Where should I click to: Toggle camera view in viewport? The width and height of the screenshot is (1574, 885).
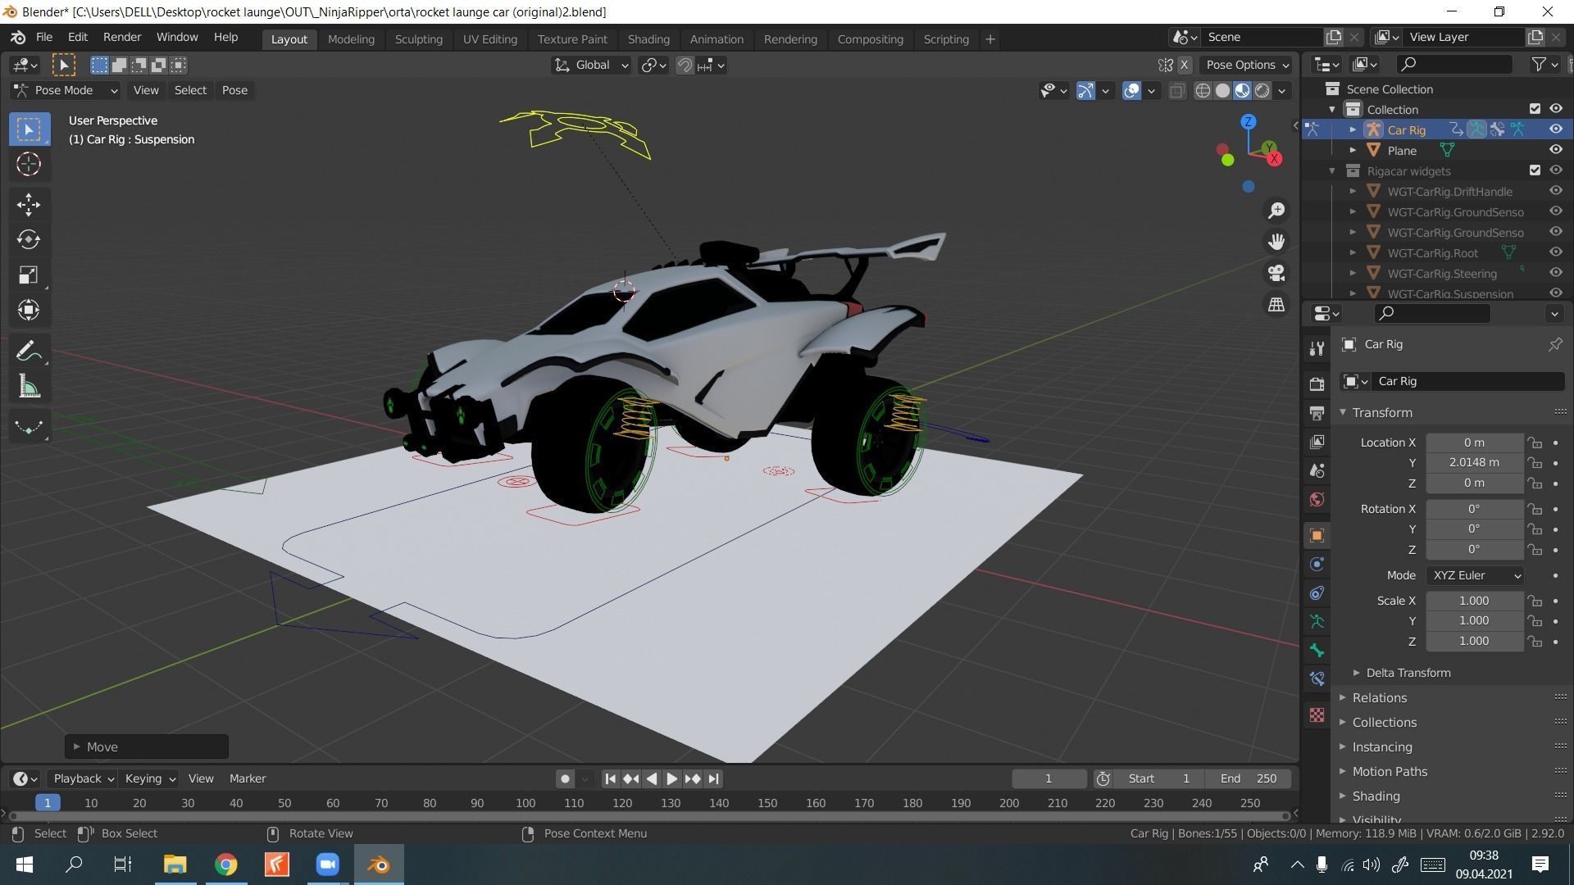click(x=1276, y=273)
